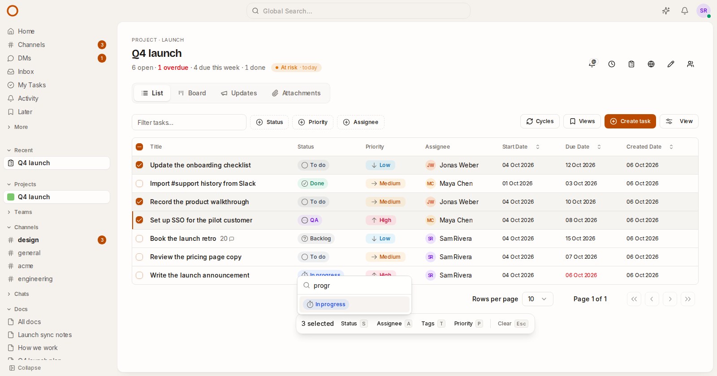Open the project members people icon
The image size is (717, 376).
[691, 64]
